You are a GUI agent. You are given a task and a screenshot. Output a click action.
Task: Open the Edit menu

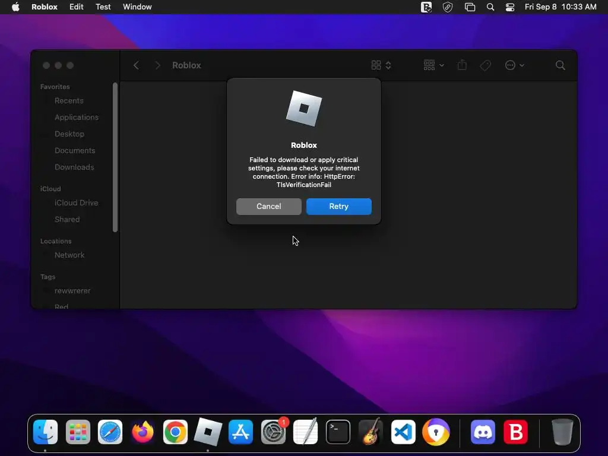click(77, 7)
